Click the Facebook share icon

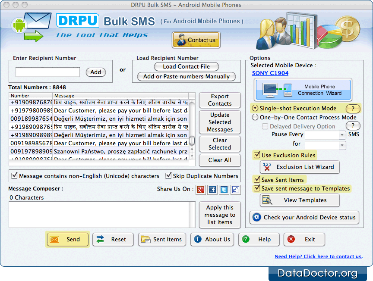pyautogui.click(x=212, y=190)
